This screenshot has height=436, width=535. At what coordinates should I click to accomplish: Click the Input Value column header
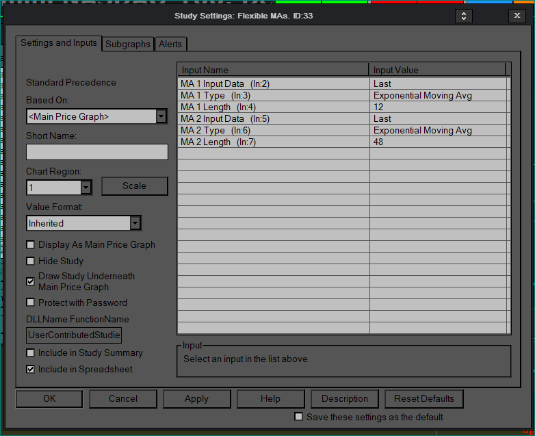click(437, 70)
